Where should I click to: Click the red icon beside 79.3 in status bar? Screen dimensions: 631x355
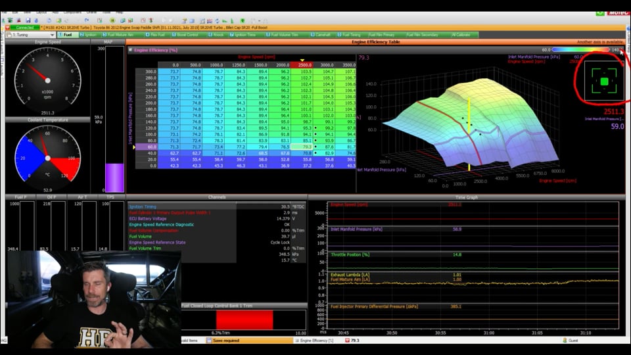click(x=347, y=341)
